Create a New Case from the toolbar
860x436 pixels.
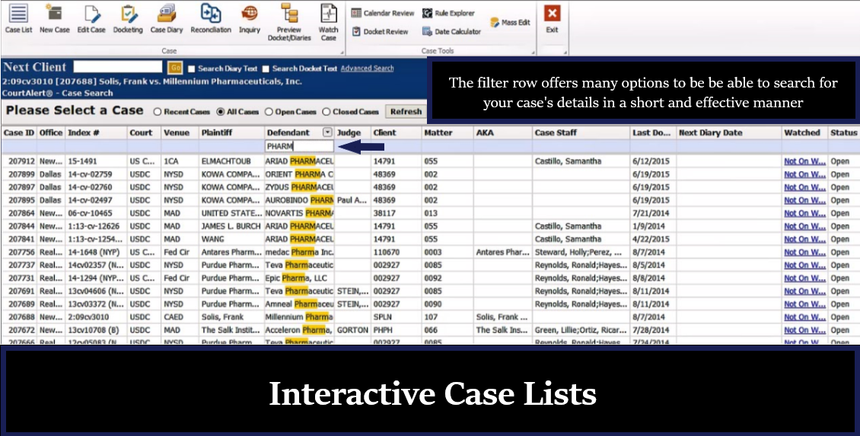point(54,19)
